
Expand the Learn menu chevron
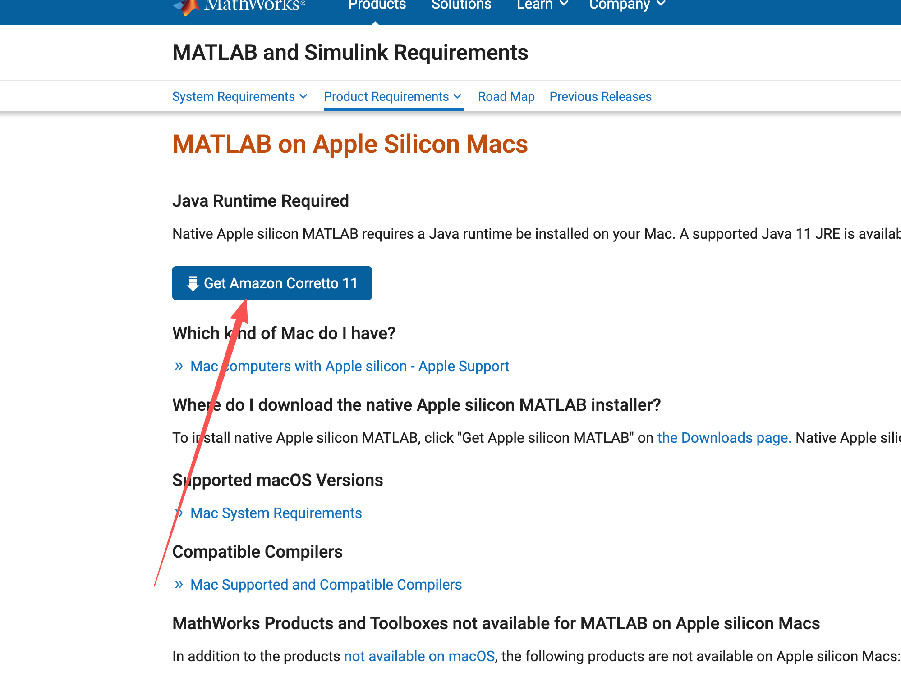[564, 5]
